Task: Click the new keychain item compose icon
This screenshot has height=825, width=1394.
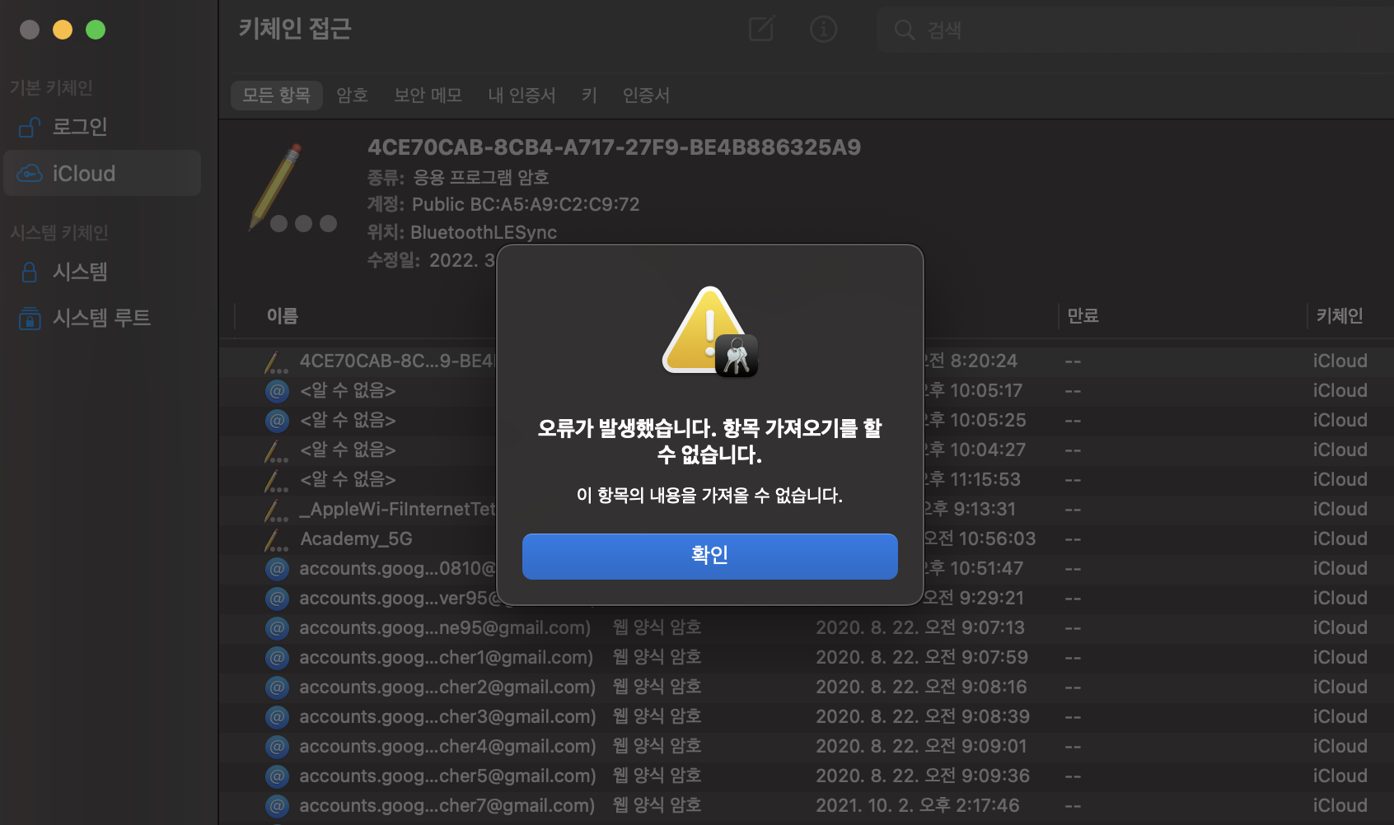Action: [x=761, y=30]
